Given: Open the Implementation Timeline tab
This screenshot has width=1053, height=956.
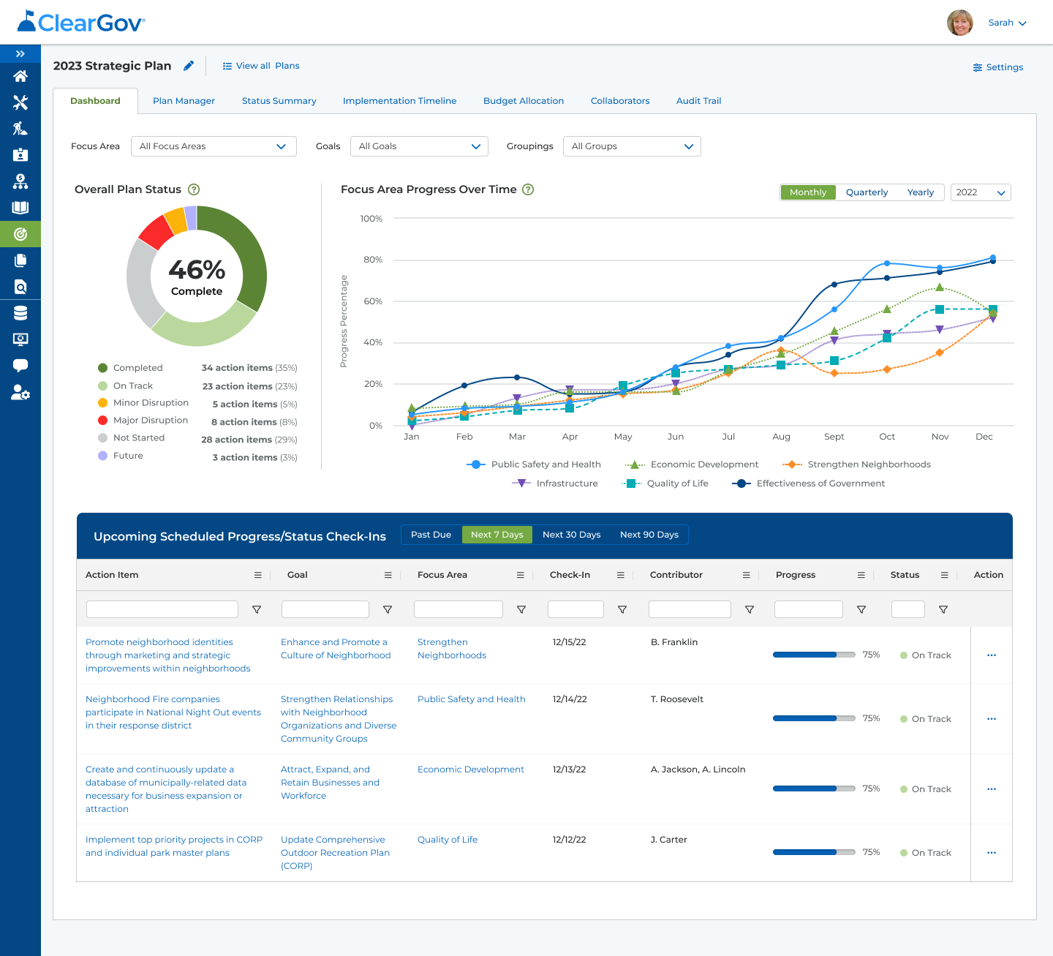Looking at the screenshot, I should [x=399, y=101].
